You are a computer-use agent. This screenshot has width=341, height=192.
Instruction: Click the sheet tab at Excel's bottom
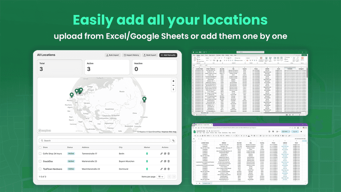204,112
